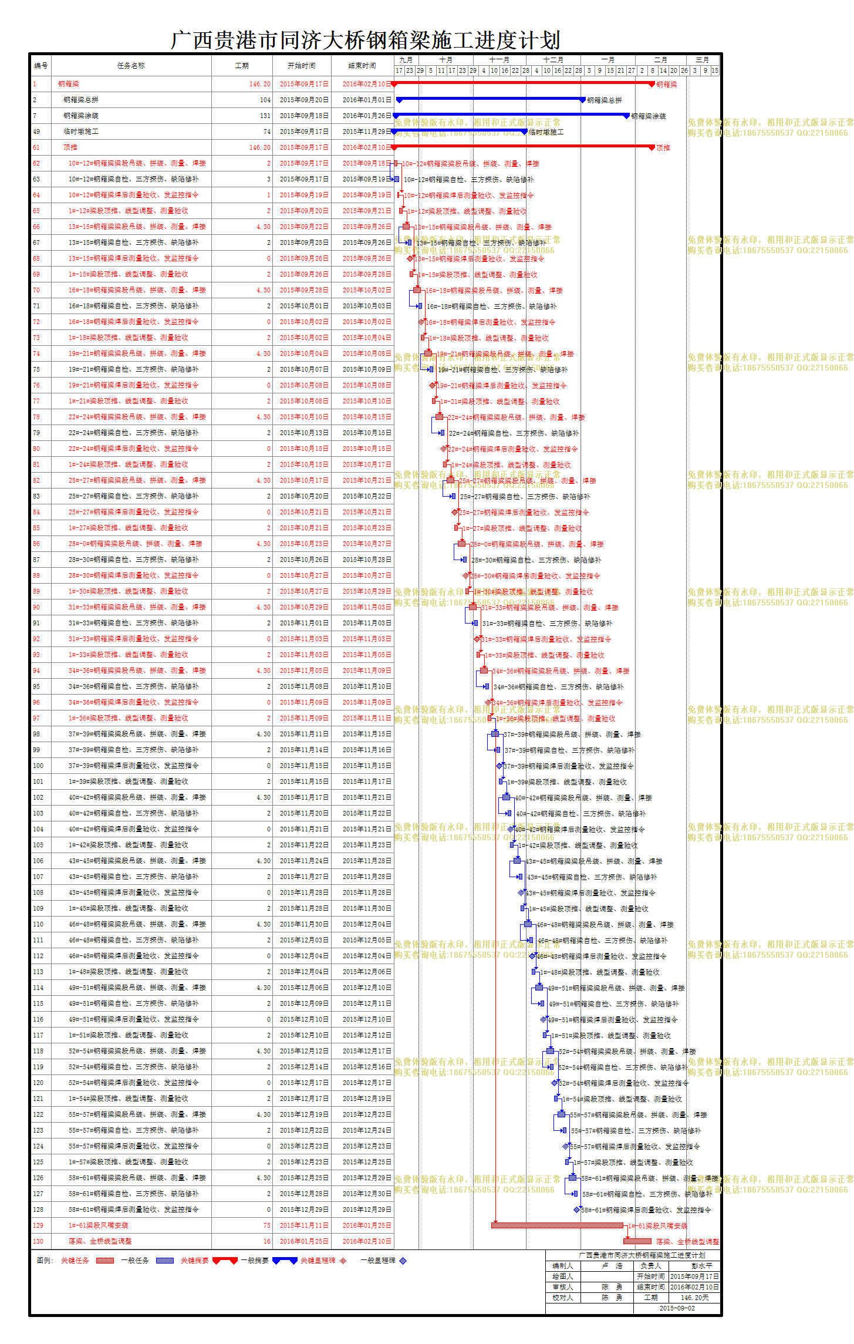Click end date 2016年01月26日 of 钢箱梁涂装

367,116
